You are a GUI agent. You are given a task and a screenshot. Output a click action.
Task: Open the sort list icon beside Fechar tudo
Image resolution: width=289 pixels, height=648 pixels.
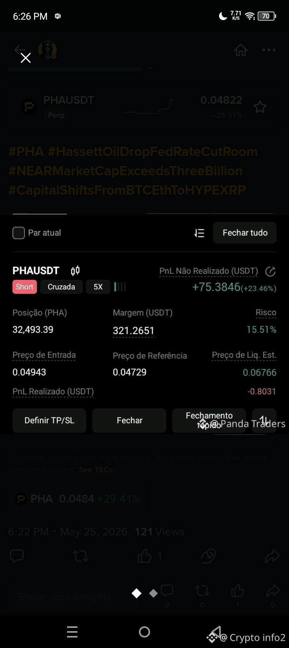coord(199,233)
